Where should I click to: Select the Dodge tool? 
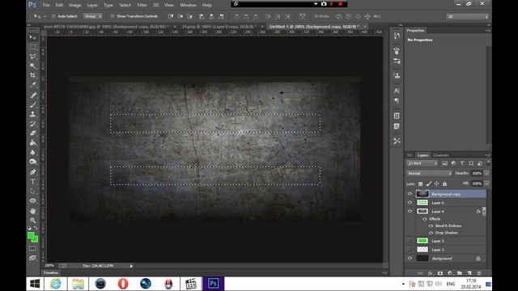pos(32,162)
